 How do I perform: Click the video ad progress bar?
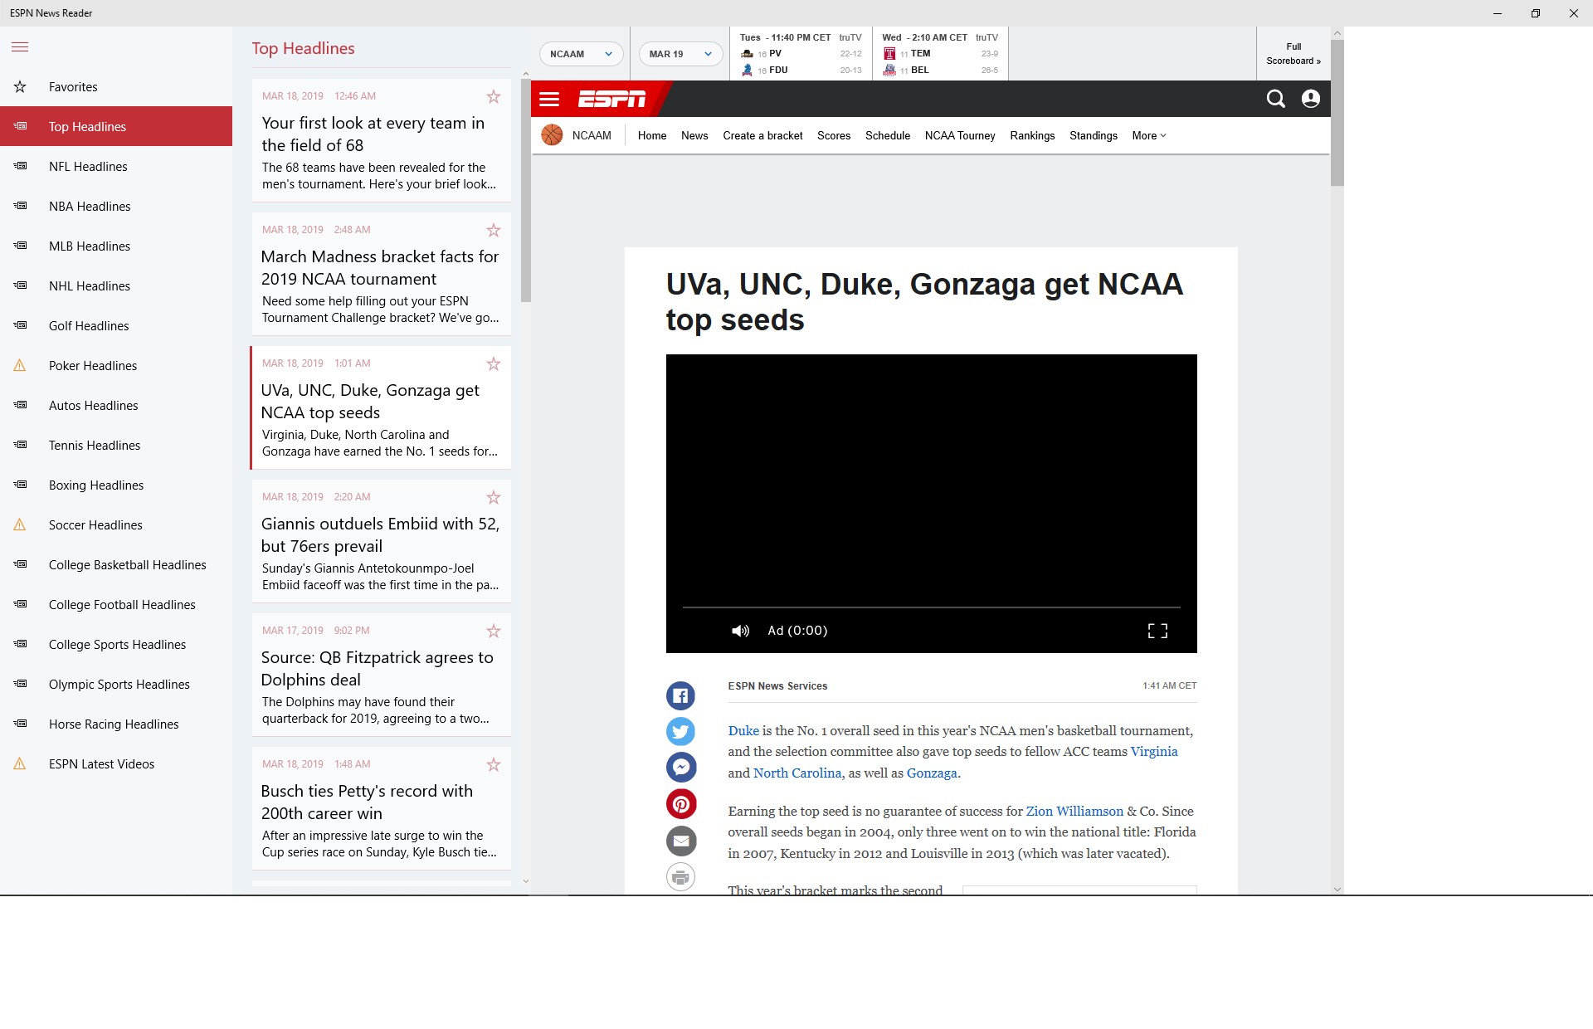931,607
